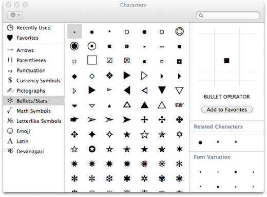
Task: Choose the large bullet in Related Characters
Action: click(200, 142)
